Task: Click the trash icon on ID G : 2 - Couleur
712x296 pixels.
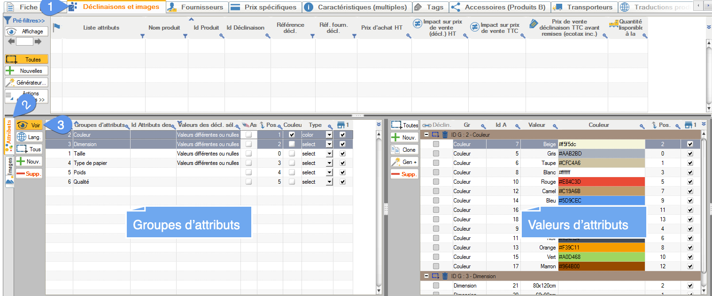Action: pyautogui.click(x=445, y=133)
